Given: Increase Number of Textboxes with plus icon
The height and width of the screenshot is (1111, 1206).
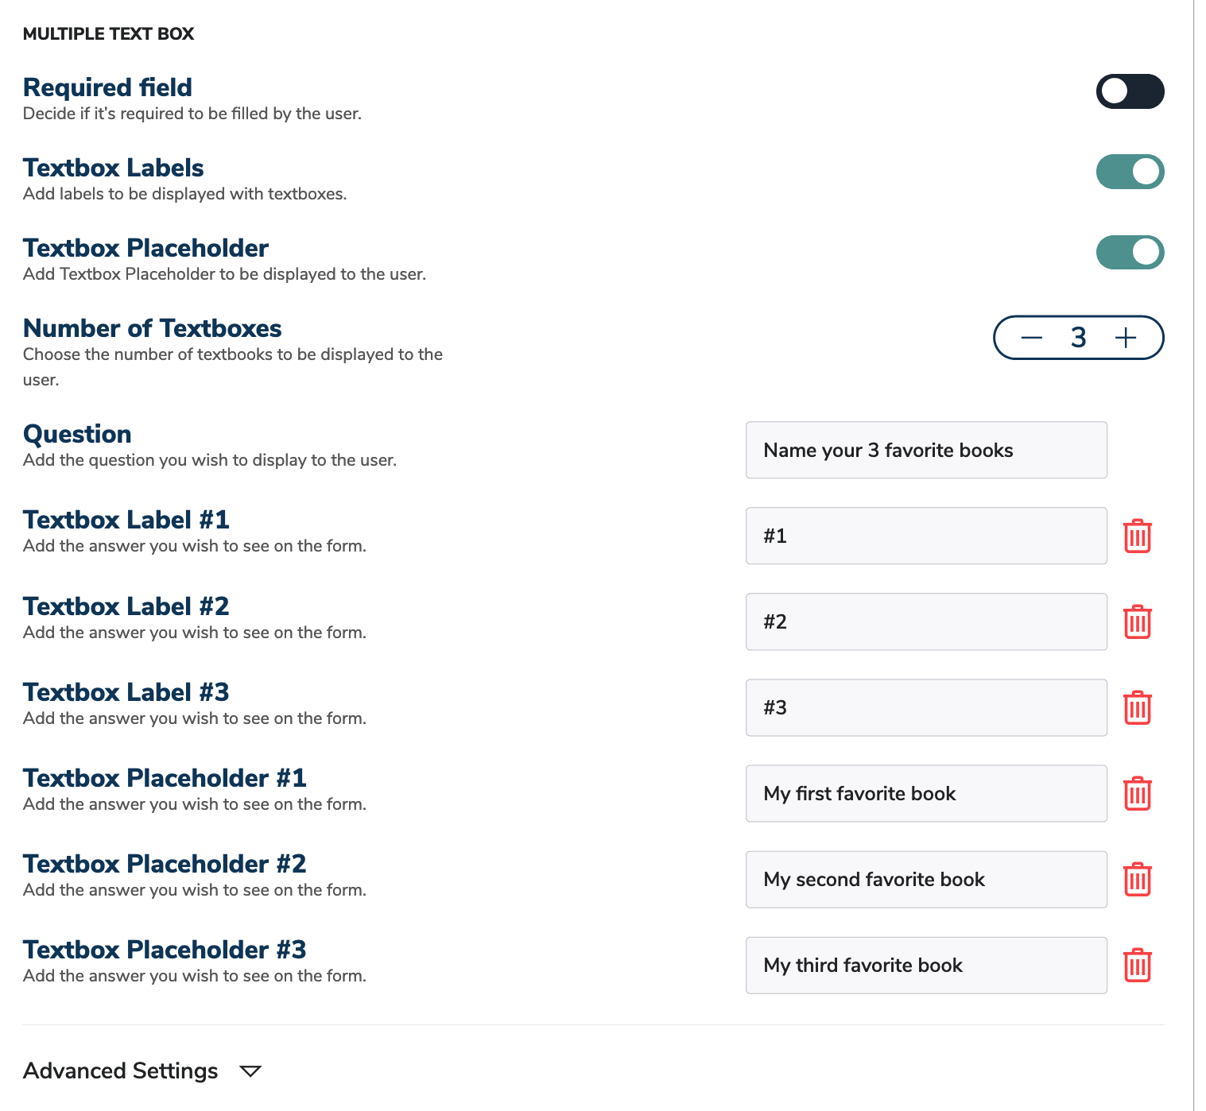Looking at the screenshot, I should pyautogui.click(x=1126, y=337).
